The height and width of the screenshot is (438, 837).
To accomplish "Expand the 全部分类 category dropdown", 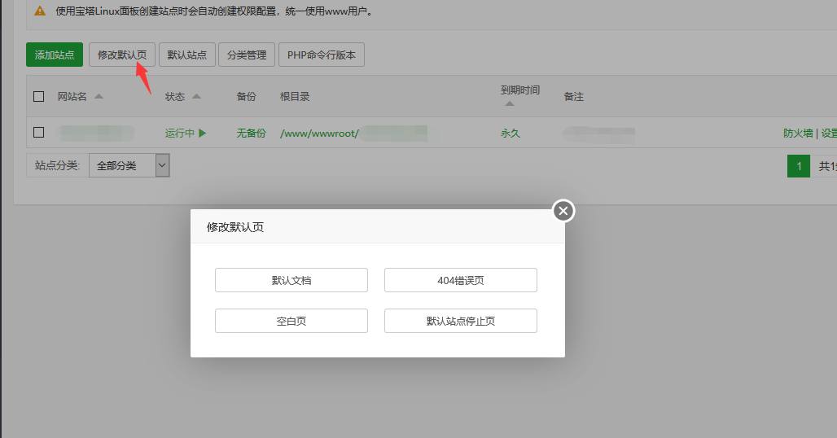I will click(x=129, y=165).
